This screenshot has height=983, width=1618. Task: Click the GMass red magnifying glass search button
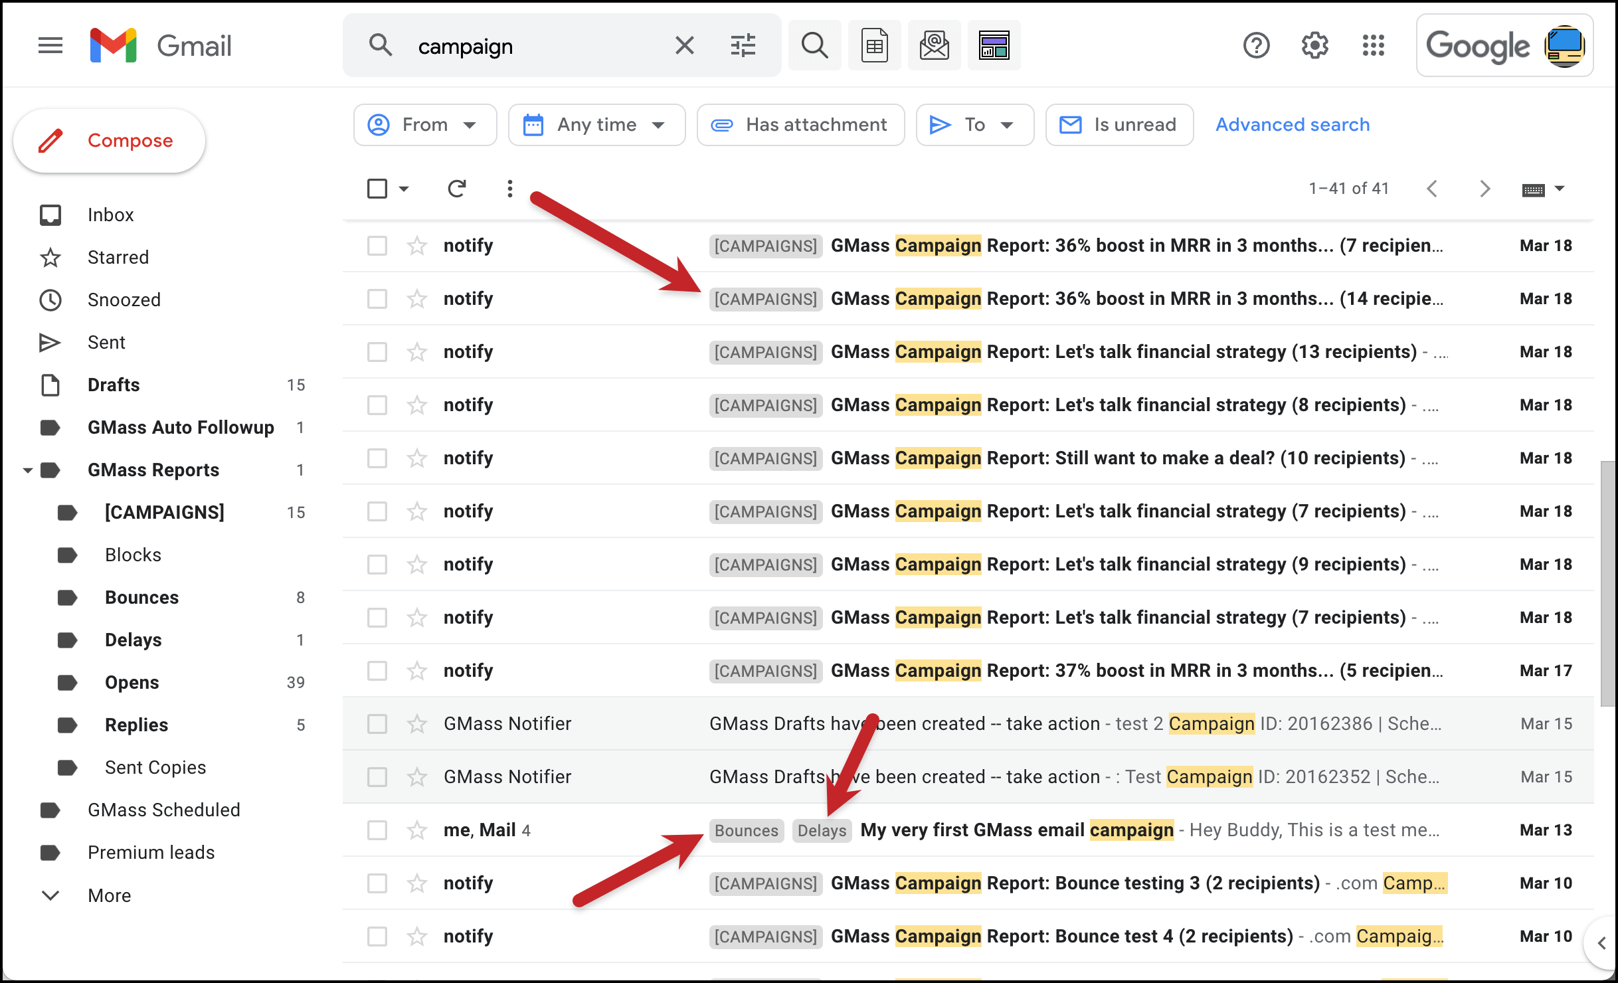[814, 46]
